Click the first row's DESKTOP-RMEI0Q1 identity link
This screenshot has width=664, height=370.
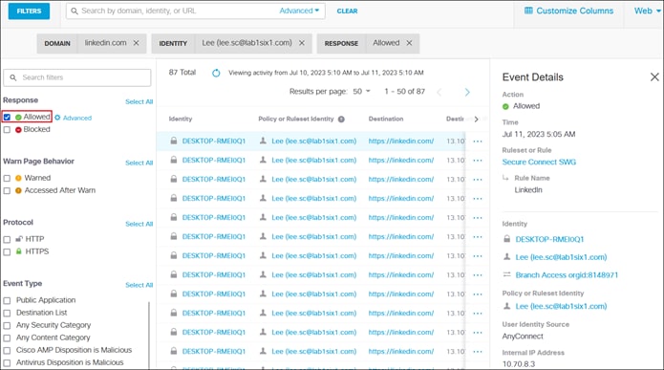[x=214, y=141]
